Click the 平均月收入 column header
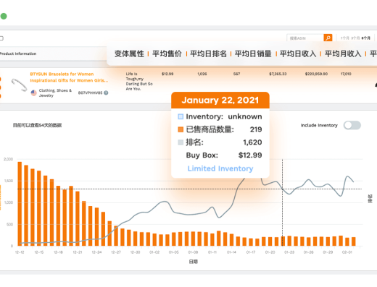The width and height of the screenshot is (377, 287). (x=343, y=53)
